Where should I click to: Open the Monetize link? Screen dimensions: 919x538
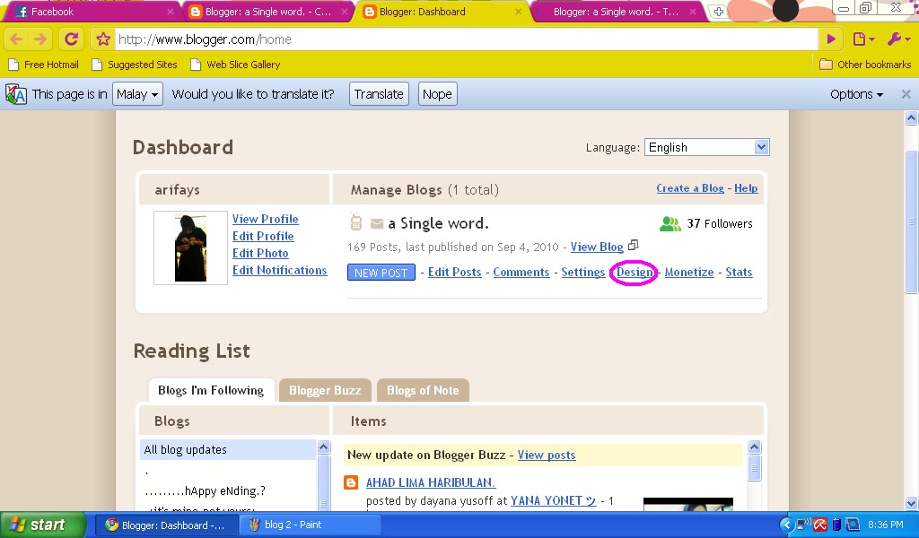pos(688,273)
